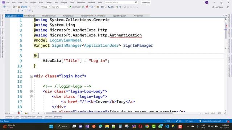Click the Windows Start button
This screenshot has width=232, height=130.
pos(51,126)
